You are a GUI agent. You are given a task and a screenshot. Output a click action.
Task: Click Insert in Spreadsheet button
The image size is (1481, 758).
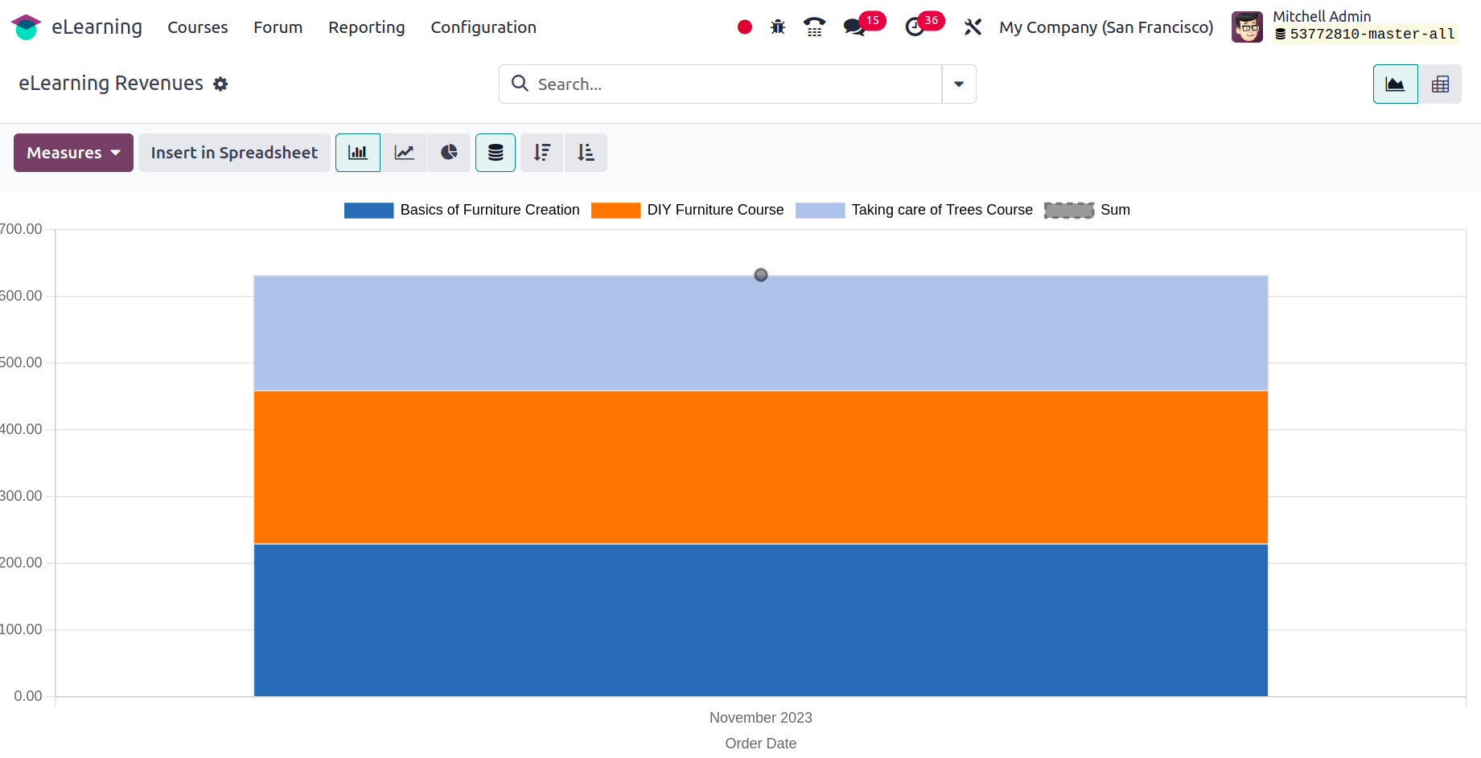[x=234, y=153]
